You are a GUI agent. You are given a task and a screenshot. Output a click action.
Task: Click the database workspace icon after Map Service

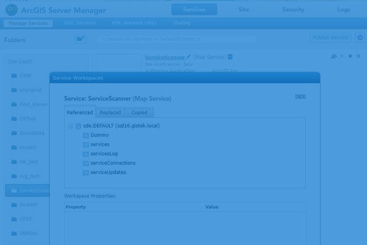(x=230, y=56)
